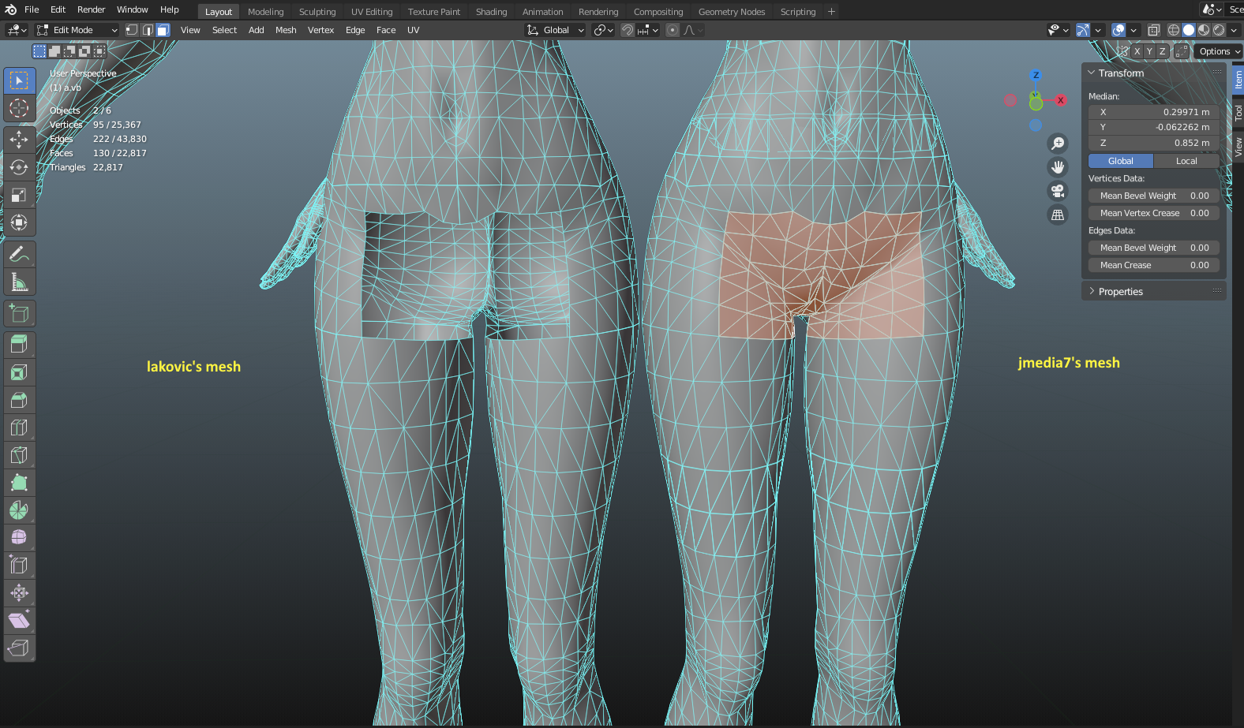
Task: Click the Blender logo menu
Action: coord(10,9)
